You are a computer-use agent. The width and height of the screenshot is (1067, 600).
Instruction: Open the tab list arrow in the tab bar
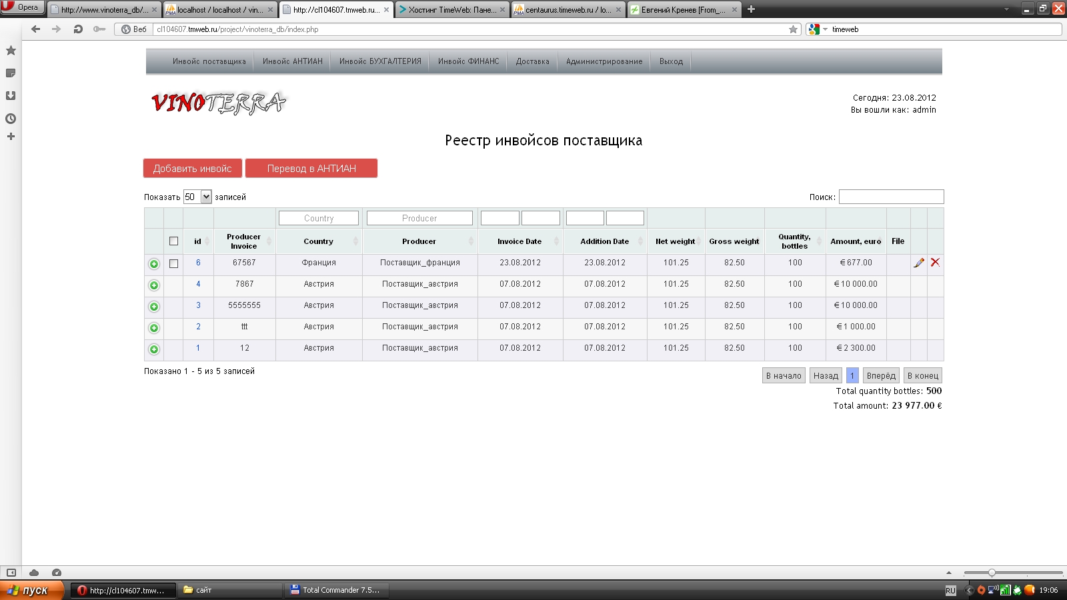click(1006, 9)
